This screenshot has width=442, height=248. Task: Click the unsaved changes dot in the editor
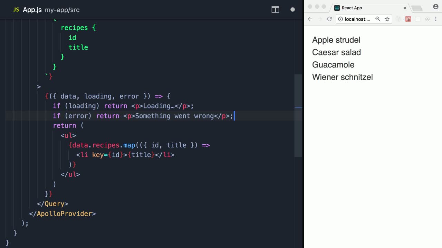(292, 10)
